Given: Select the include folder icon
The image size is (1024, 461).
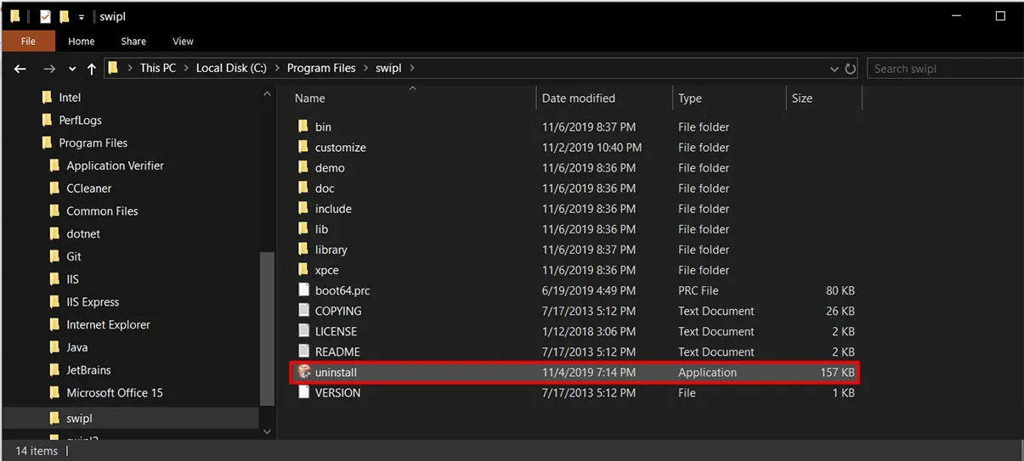Looking at the screenshot, I should [x=304, y=208].
